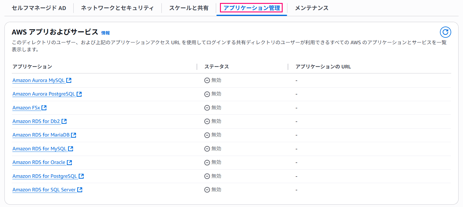This screenshot has width=463, height=207.
Task: Click the refresh icon for AWS apps list
Action: (x=445, y=32)
